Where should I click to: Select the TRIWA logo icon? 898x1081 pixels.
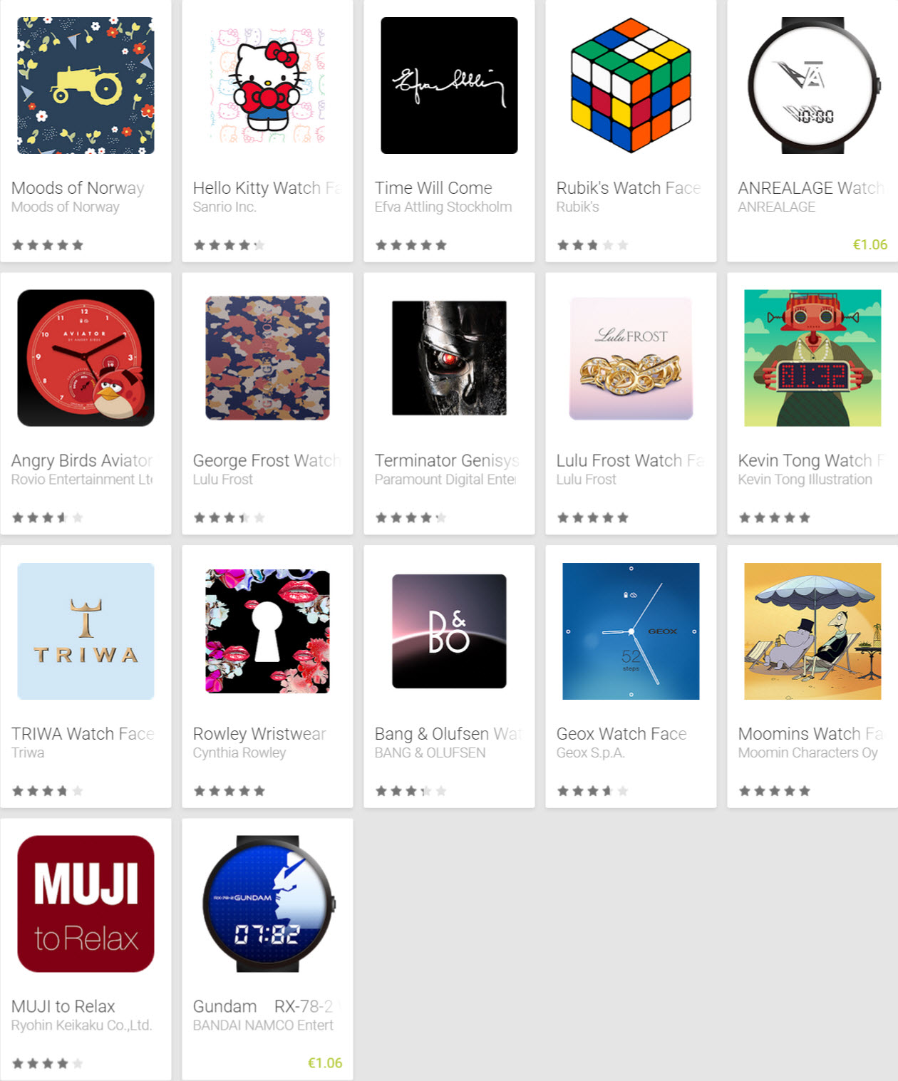point(86,631)
